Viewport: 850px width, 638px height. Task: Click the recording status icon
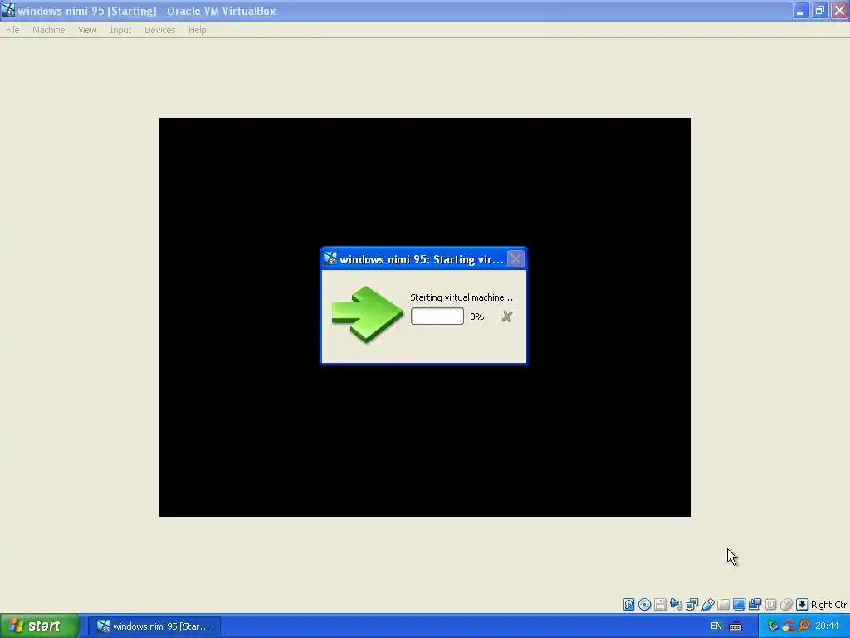tap(755, 605)
